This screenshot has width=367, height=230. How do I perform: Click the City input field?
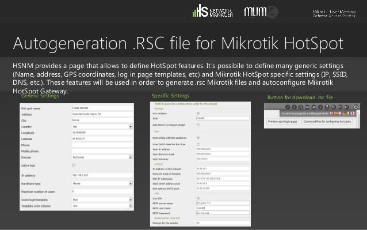tap(102, 120)
